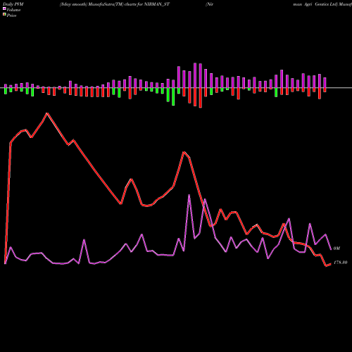352x352 pixels.
Task: Click the Price legend color swatch
Action: [4, 15]
